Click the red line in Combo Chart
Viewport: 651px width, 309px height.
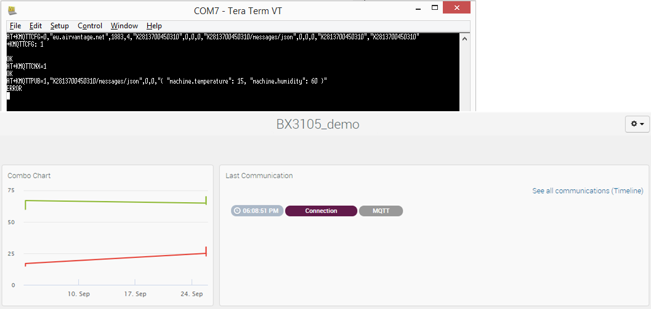coord(116,259)
